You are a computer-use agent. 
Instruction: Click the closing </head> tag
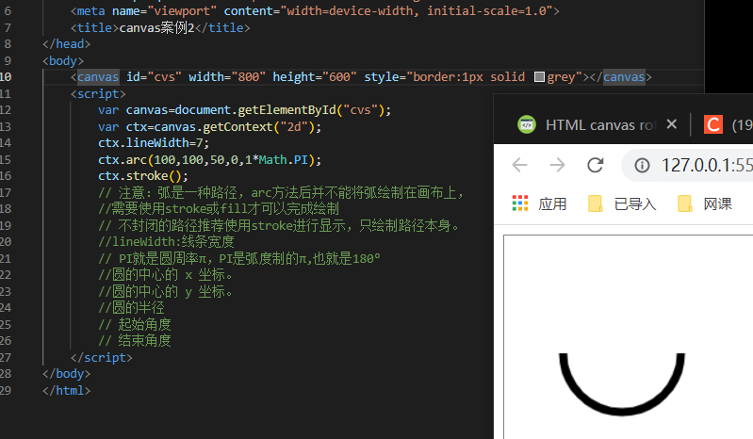(x=66, y=44)
